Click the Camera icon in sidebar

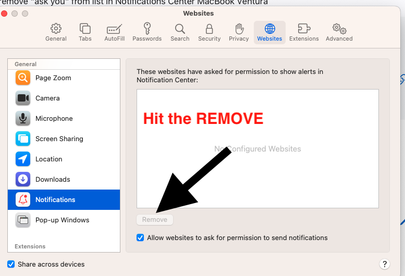coord(23,98)
